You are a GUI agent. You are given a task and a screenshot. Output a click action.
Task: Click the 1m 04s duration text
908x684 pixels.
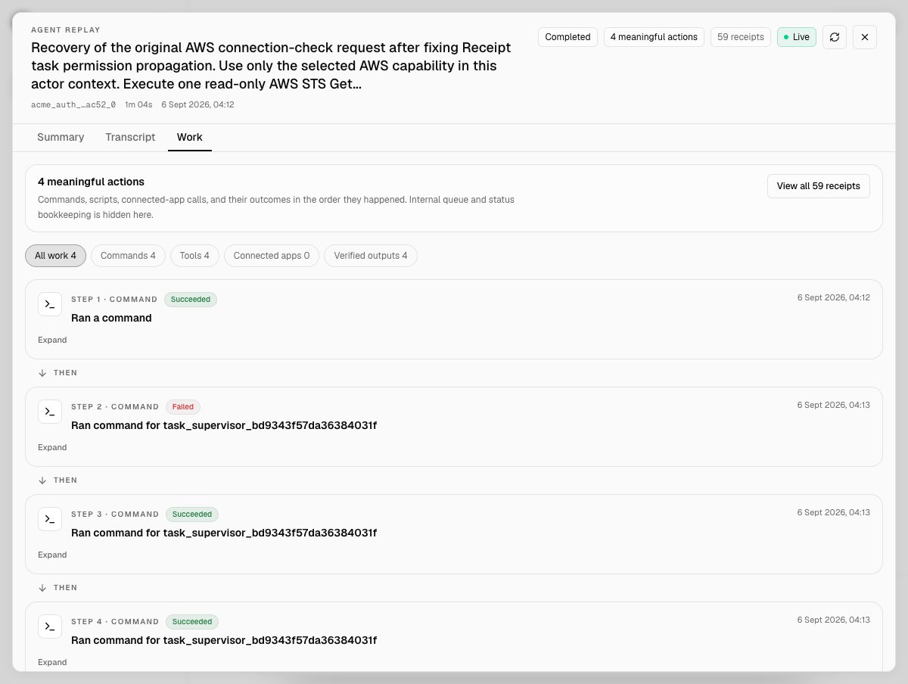coord(138,104)
